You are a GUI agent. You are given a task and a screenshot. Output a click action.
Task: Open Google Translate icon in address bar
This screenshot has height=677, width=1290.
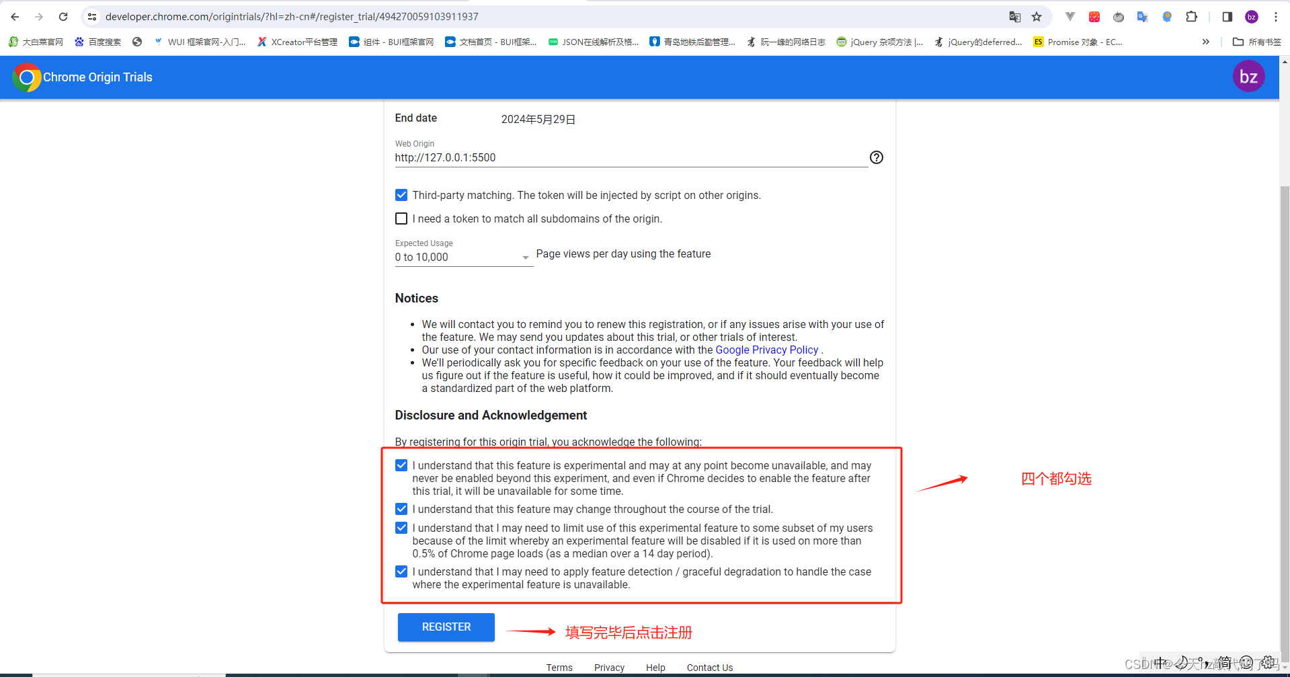[x=1015, y=16]
